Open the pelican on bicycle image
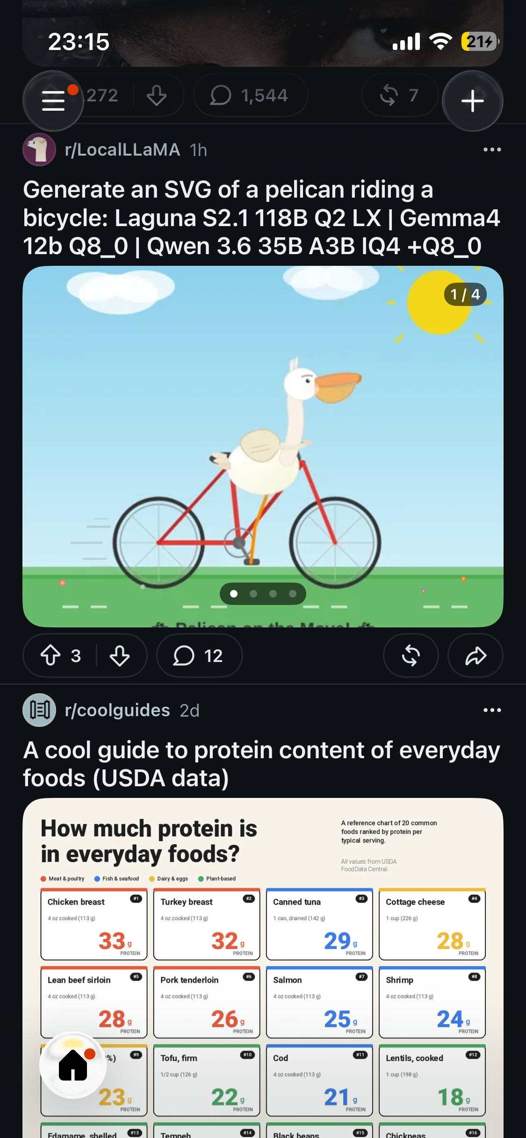The width and height of the screenshot is (526, 1138). pyautogui.click(x=263, y=447)
